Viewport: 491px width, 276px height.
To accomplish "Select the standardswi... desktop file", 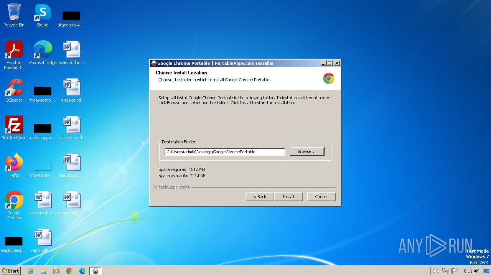I will coord(71,18).
